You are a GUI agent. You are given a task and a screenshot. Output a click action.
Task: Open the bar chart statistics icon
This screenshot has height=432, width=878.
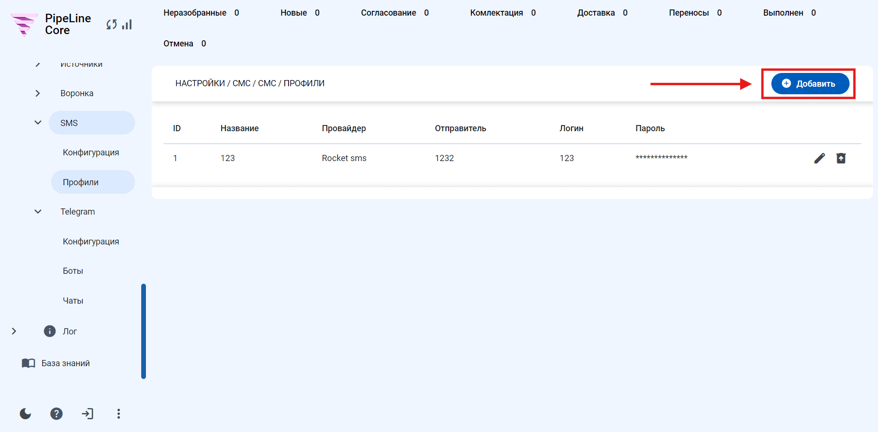pos(127,25)
